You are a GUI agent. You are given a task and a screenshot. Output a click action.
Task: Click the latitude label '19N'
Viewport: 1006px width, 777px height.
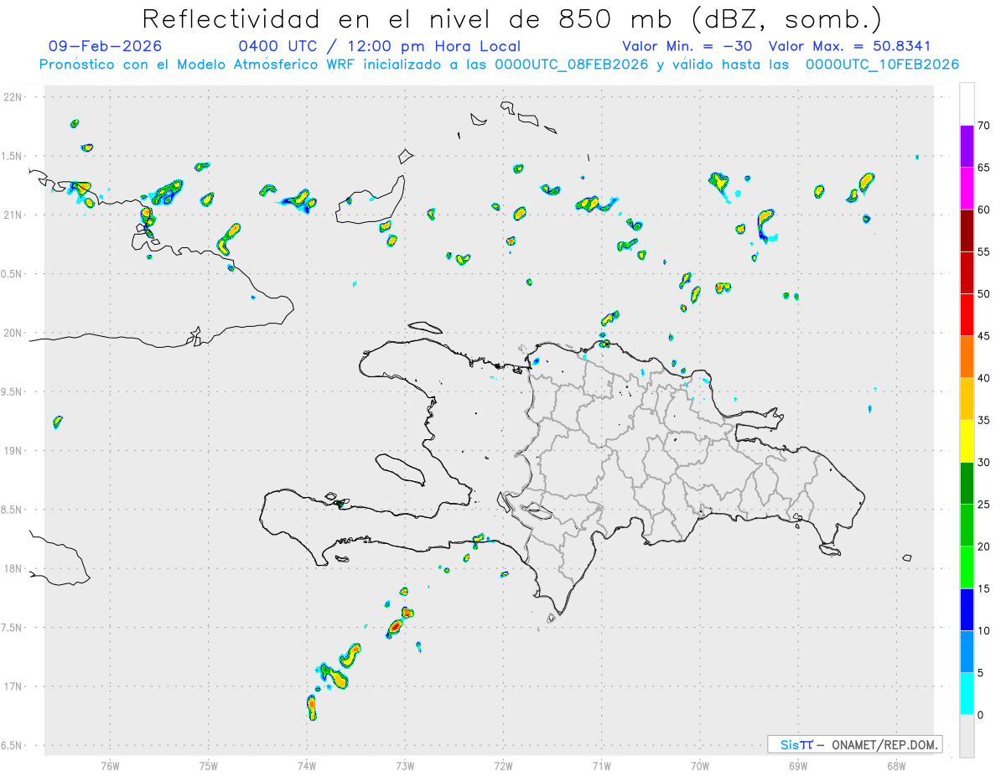point(13,451)
